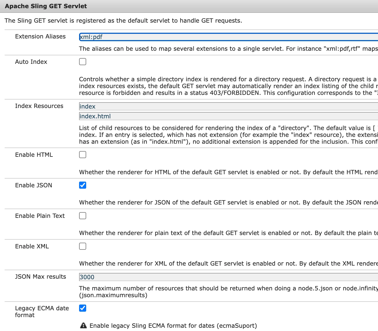
Task: Click the 'Enable Plain Text' label
Action: pos(40,216)
